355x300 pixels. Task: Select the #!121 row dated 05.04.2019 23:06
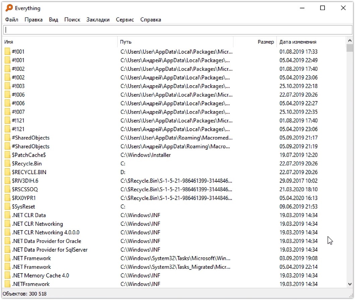click(x=174, y=129)
